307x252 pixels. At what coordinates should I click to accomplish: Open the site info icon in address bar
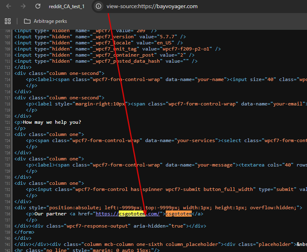99,6
